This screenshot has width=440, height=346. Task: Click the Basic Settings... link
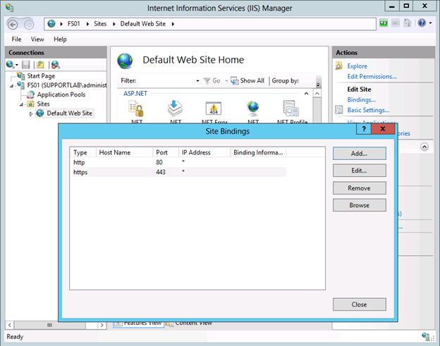368,110
